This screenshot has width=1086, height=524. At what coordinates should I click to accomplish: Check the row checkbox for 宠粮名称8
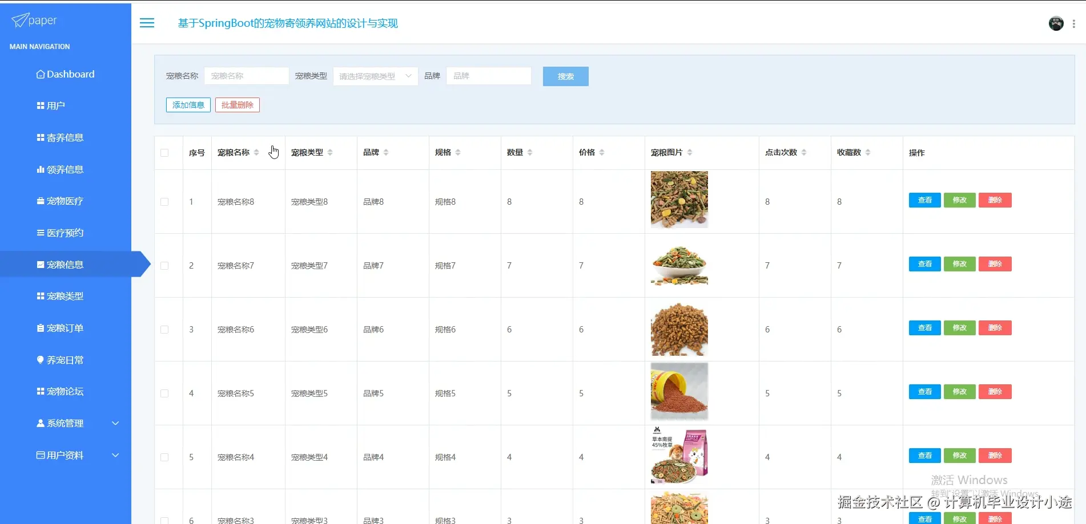(165, 201)
